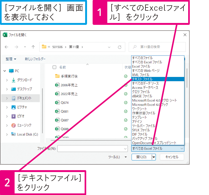Open the 整理 dropdown menu
The width and height of the screenshot is (209, 195).
[11, 59]
